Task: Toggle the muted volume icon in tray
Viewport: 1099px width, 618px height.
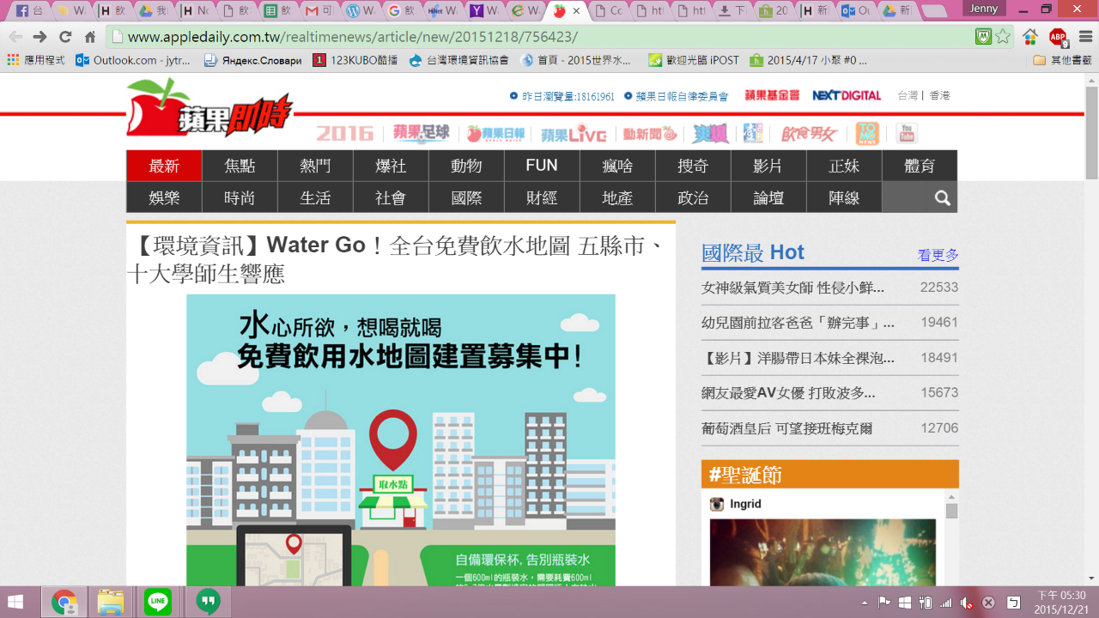Action: tap(966, 603)
